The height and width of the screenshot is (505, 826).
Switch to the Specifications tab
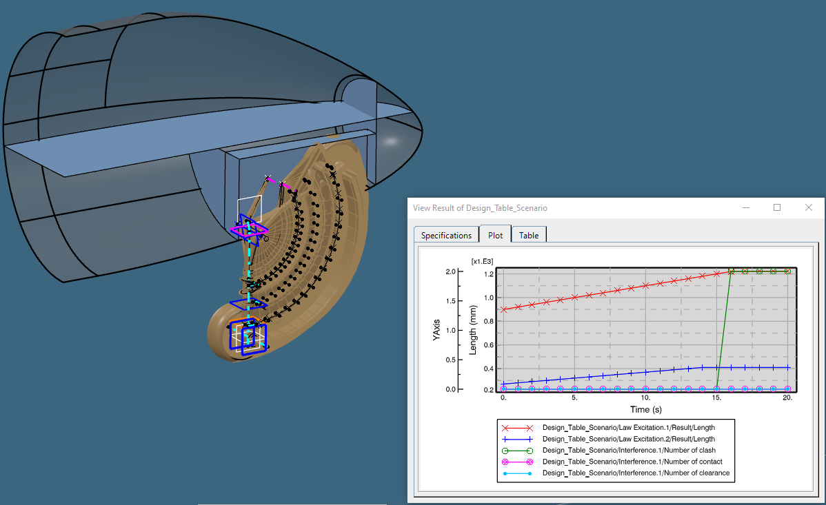tap(445, 235)
